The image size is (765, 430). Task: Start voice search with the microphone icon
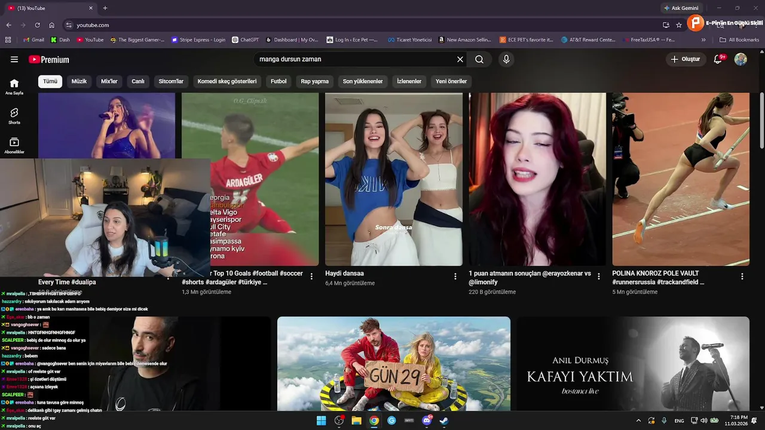(x=506, y=59)
